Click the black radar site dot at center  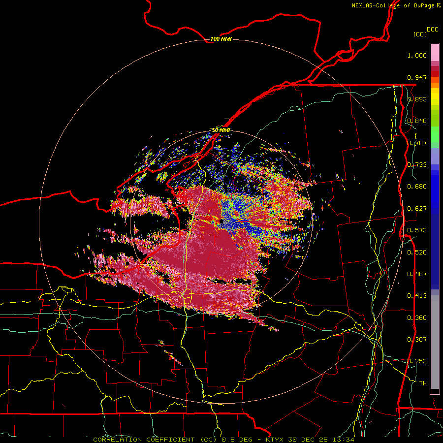click(x=221, y=221)
